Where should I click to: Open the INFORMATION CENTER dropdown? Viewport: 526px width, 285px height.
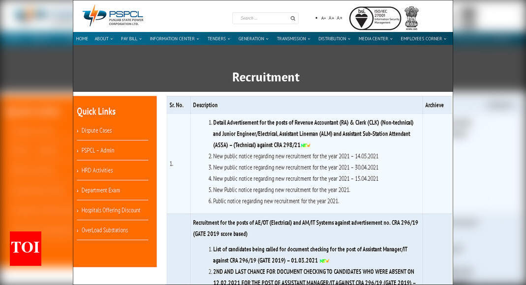point(174,39)
